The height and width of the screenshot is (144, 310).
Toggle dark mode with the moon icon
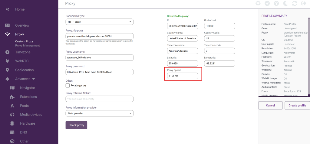[285, 4]
